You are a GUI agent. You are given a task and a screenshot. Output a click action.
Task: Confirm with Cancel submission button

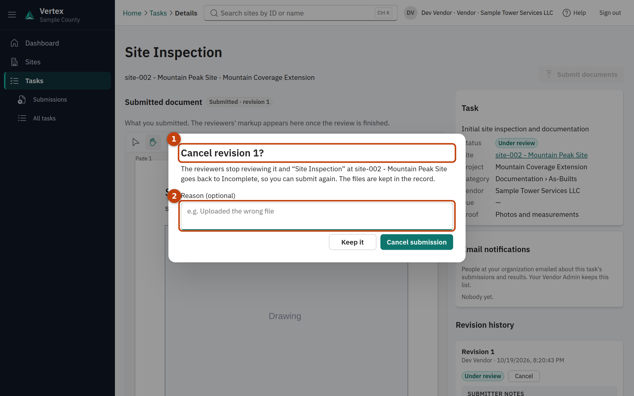point(417,242)
